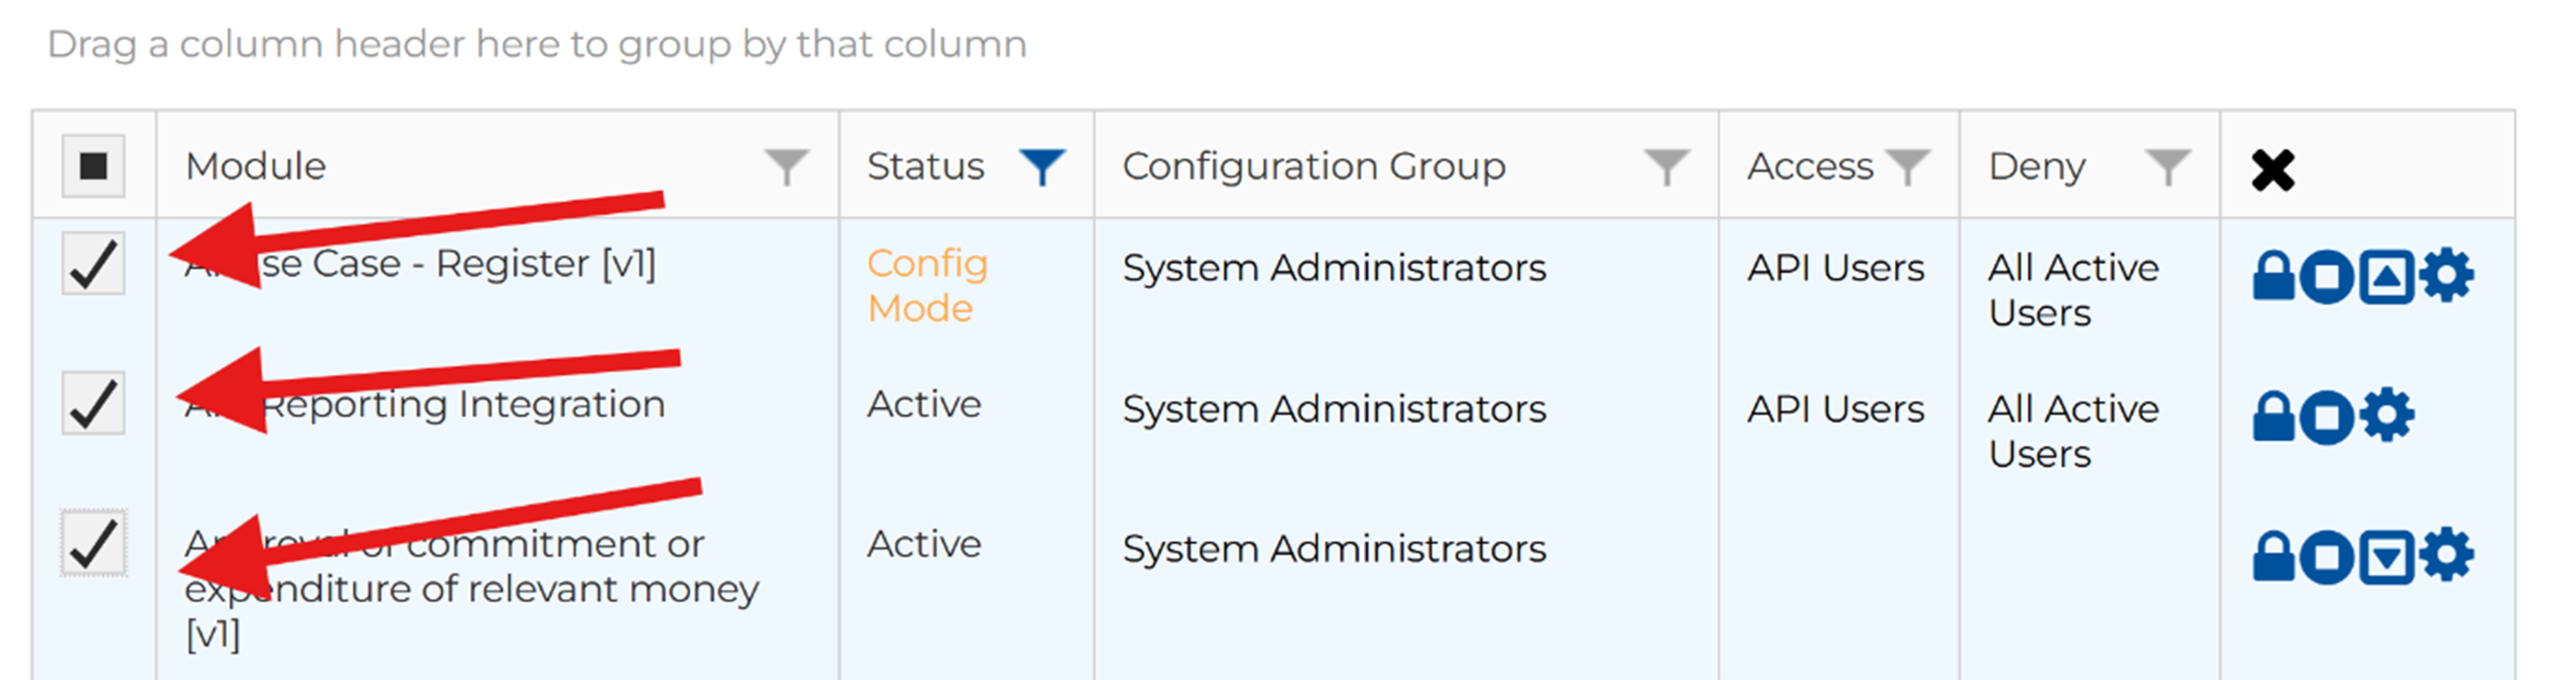Image resolution: width=2576 pixels, height=680 pixels.
Task: Open the active Status column filter
Action: click(1041, 166)
